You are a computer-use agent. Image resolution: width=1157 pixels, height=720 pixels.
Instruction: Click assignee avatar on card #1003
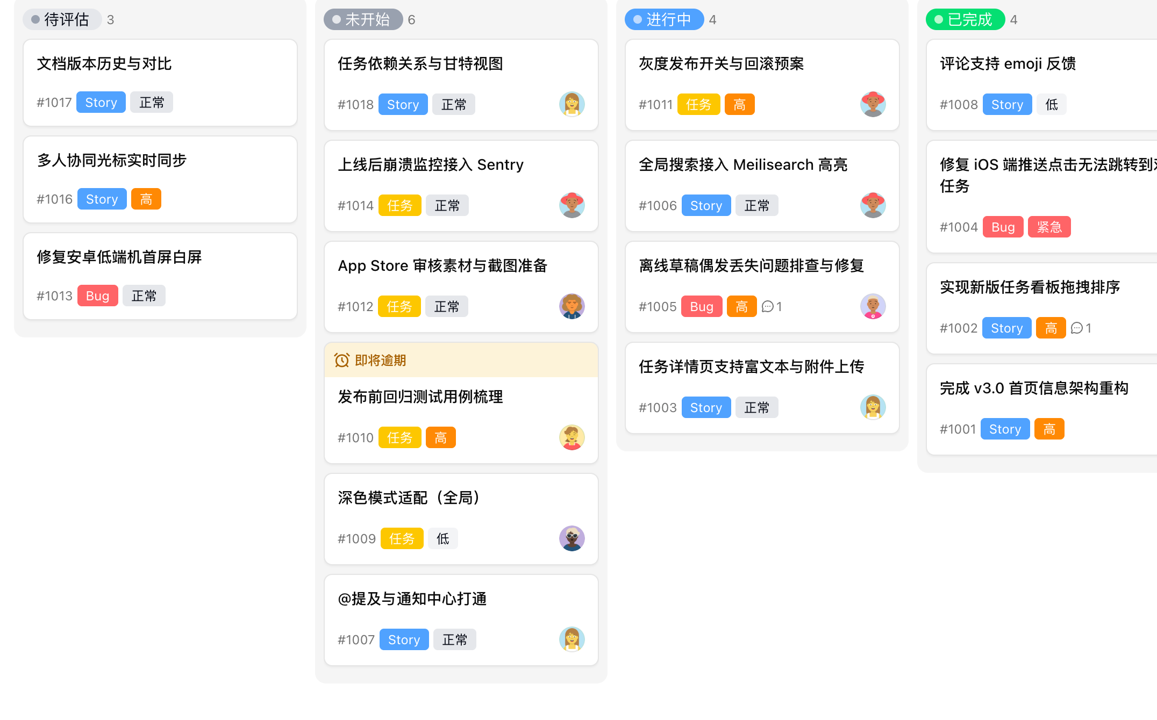pyautogui.click(x=873, y=407)
